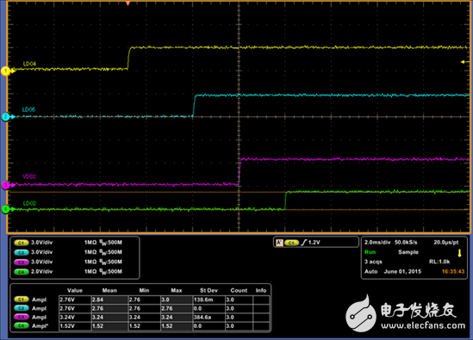Select the green channel 4 ground marker
Image resolution: width=473 pixels, height=340 pixels.
[x=5, y=209]
